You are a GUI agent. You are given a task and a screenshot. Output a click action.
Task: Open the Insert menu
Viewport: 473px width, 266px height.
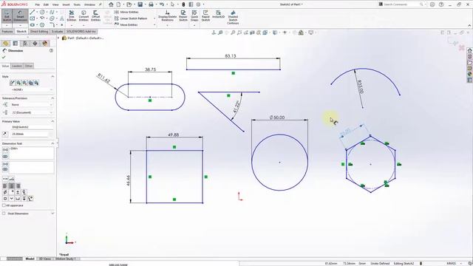66,5
